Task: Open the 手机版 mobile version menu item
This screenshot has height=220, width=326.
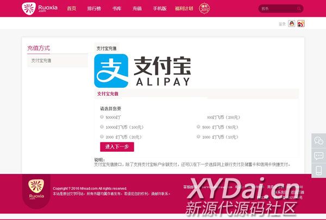Action: click(160, 9)
